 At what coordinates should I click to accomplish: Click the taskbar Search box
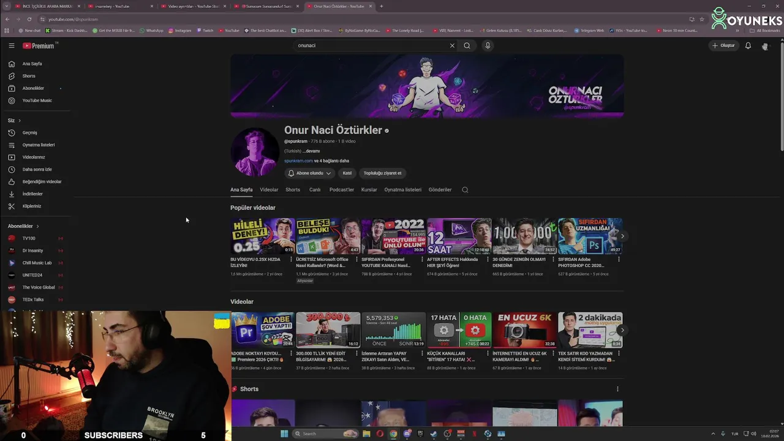tap(326, 434)
